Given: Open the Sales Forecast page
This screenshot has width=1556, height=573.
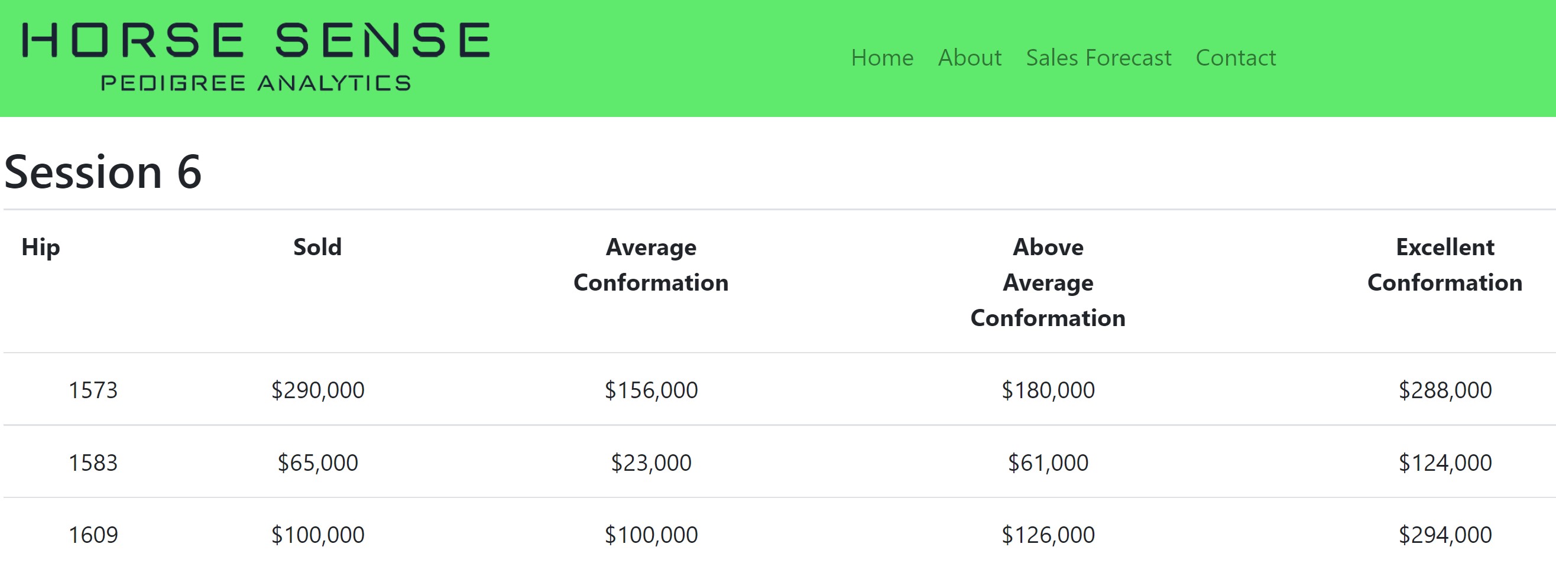Looking at the screenshot, I should [x=1098, y=58].
